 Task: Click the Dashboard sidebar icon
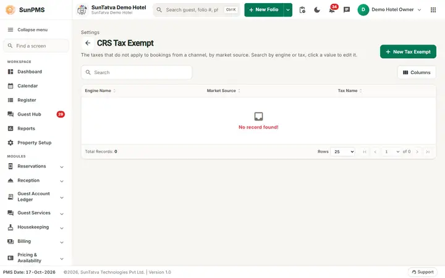pyautogui.click(x=11, y=72)
